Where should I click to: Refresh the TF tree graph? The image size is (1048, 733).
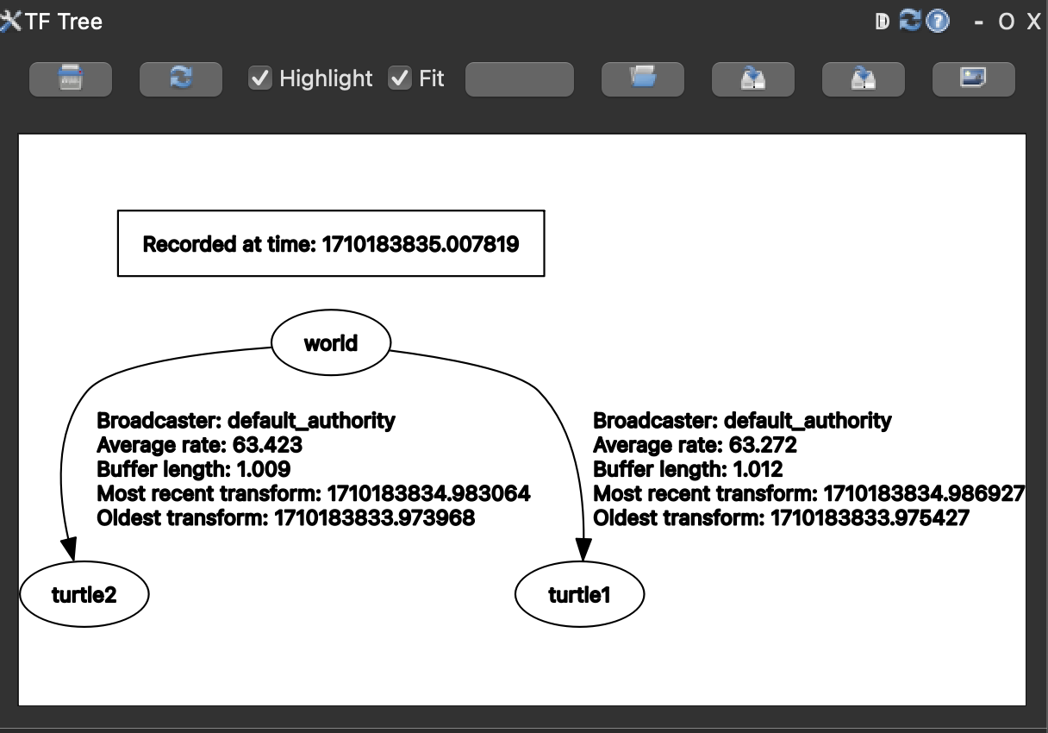(x=181, y=78)
